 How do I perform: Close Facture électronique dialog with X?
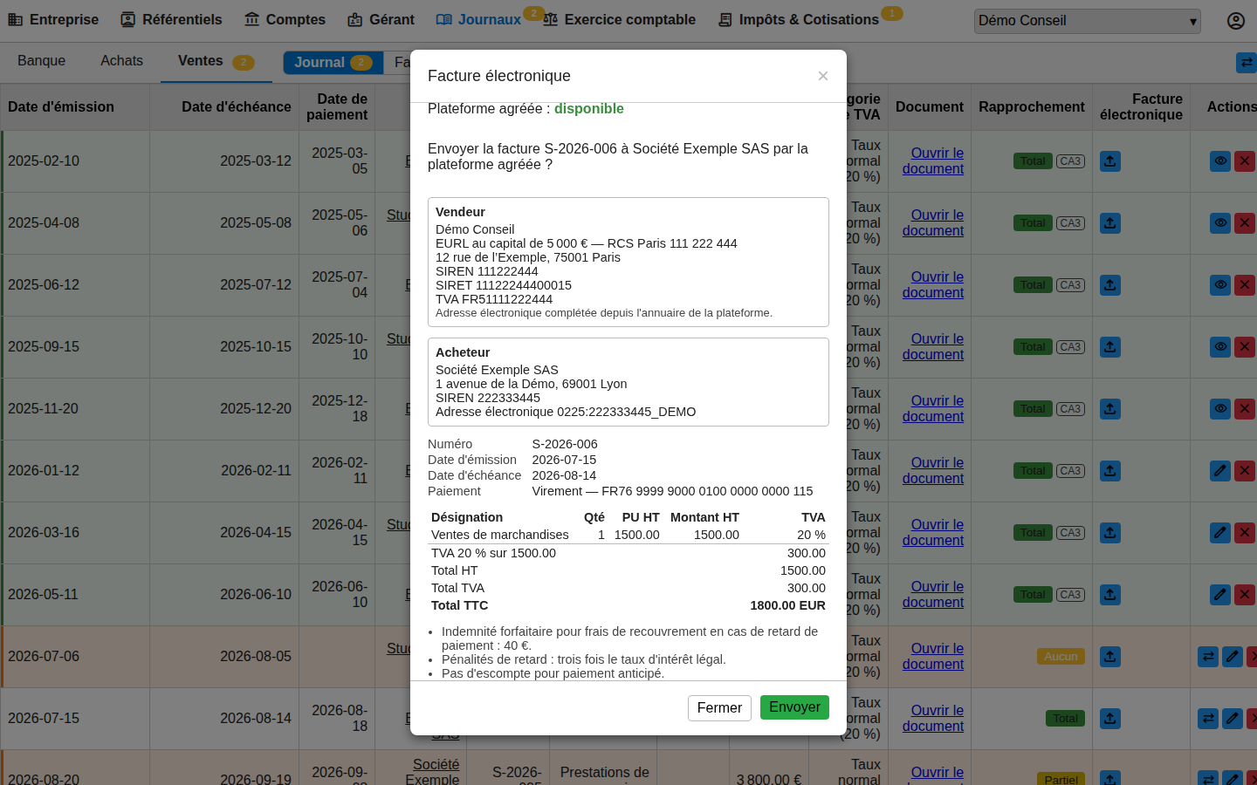tap(822, 76)
